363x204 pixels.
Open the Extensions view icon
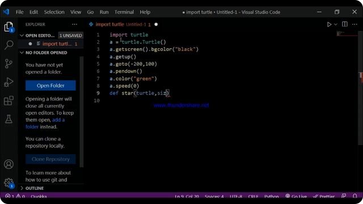coord(9,101)
